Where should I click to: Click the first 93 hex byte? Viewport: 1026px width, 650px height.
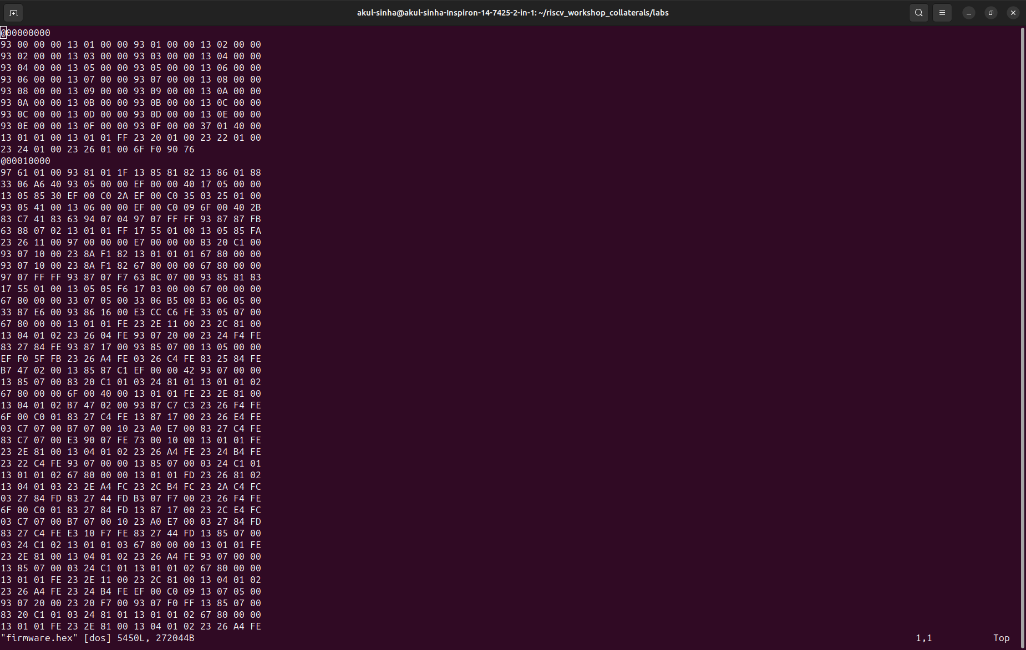(6, 44)
